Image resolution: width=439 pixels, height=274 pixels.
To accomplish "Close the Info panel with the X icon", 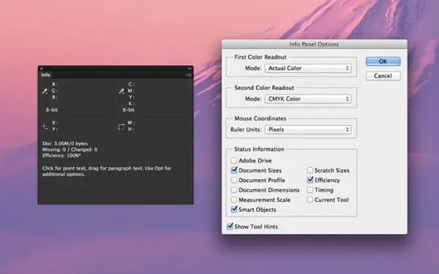I will click(42, 69).
